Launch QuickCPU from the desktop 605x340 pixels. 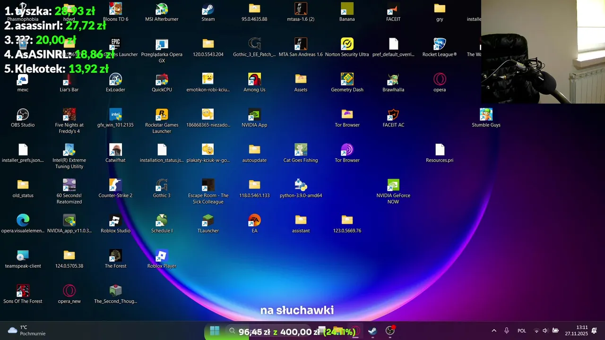coord(162,83)
